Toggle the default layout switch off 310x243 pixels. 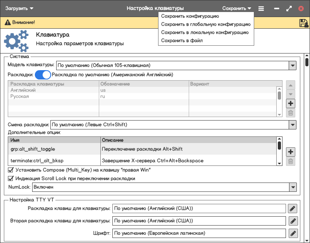click(43, 74)
